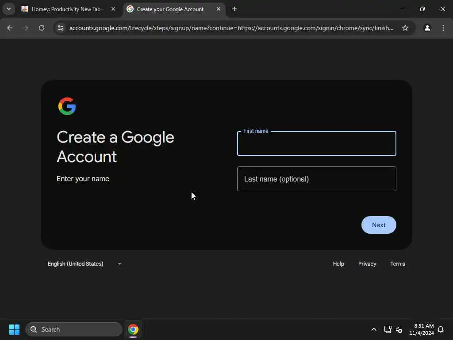Screen dimensions: 453x340
Task: Open the Chrome profile avatar
Action: coord(427,28)
